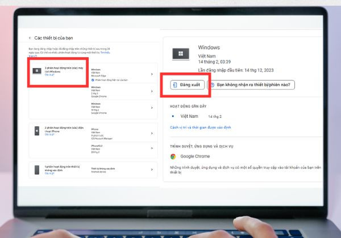Click Bạn không nhận ra thiết bị/phiên nào? button
Image resolution: width=341 pixels, height=238 pixels.
point(251,85)
